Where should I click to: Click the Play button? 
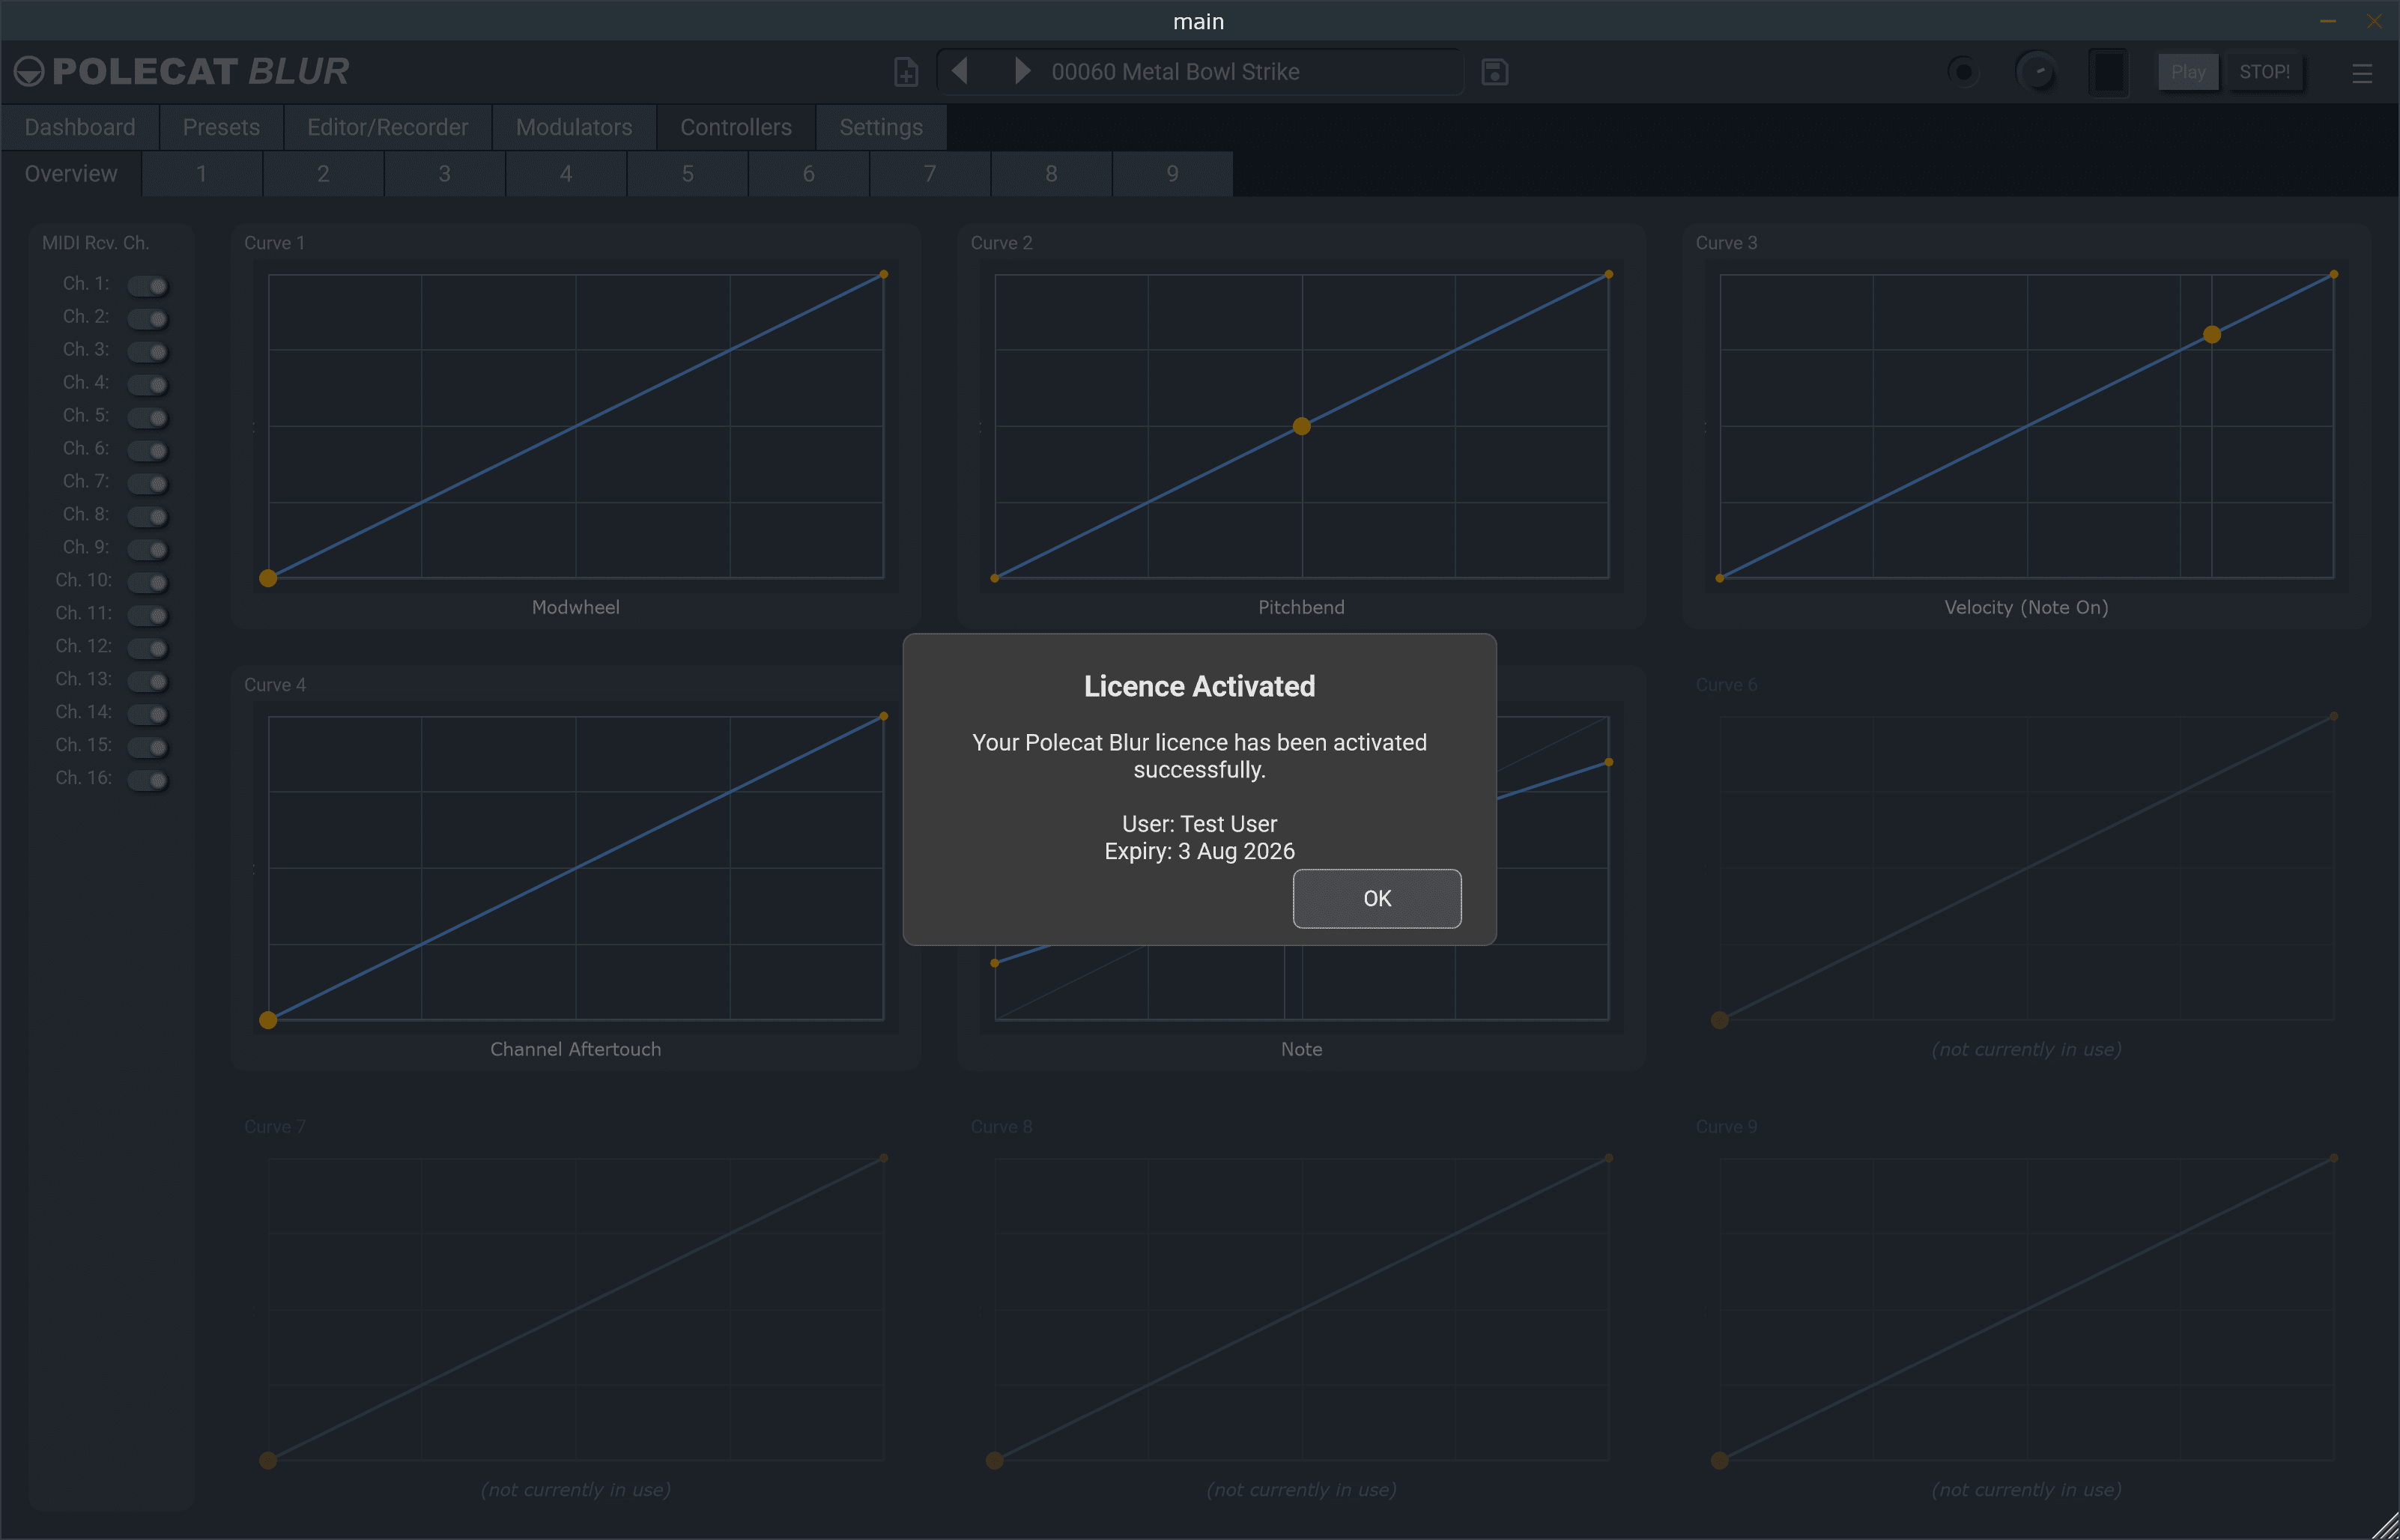coord(2188,72)
